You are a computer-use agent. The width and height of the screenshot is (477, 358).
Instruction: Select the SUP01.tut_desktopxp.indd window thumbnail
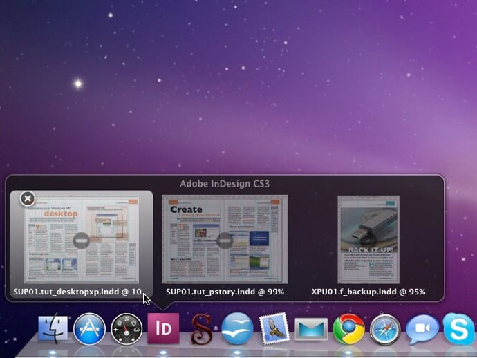click(x=82, y=240)
